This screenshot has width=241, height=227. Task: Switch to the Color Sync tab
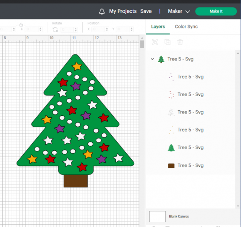(x=186, y=26)
